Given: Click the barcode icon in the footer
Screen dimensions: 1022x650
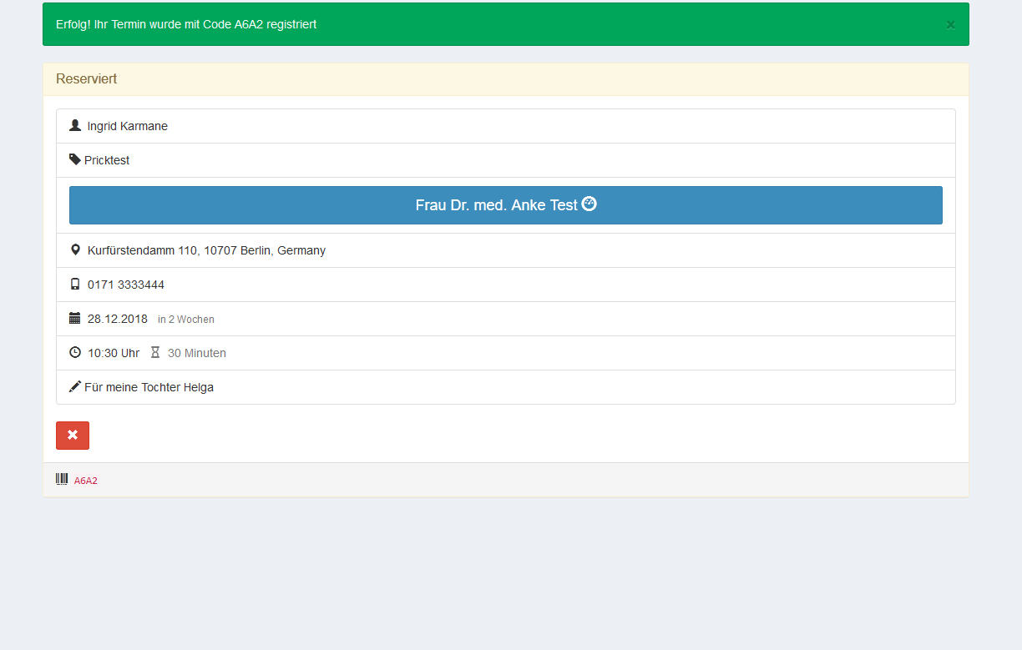Looking at the screenshot, I should (62, 479).
